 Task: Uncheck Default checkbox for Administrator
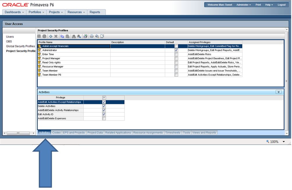pos(176,50)
